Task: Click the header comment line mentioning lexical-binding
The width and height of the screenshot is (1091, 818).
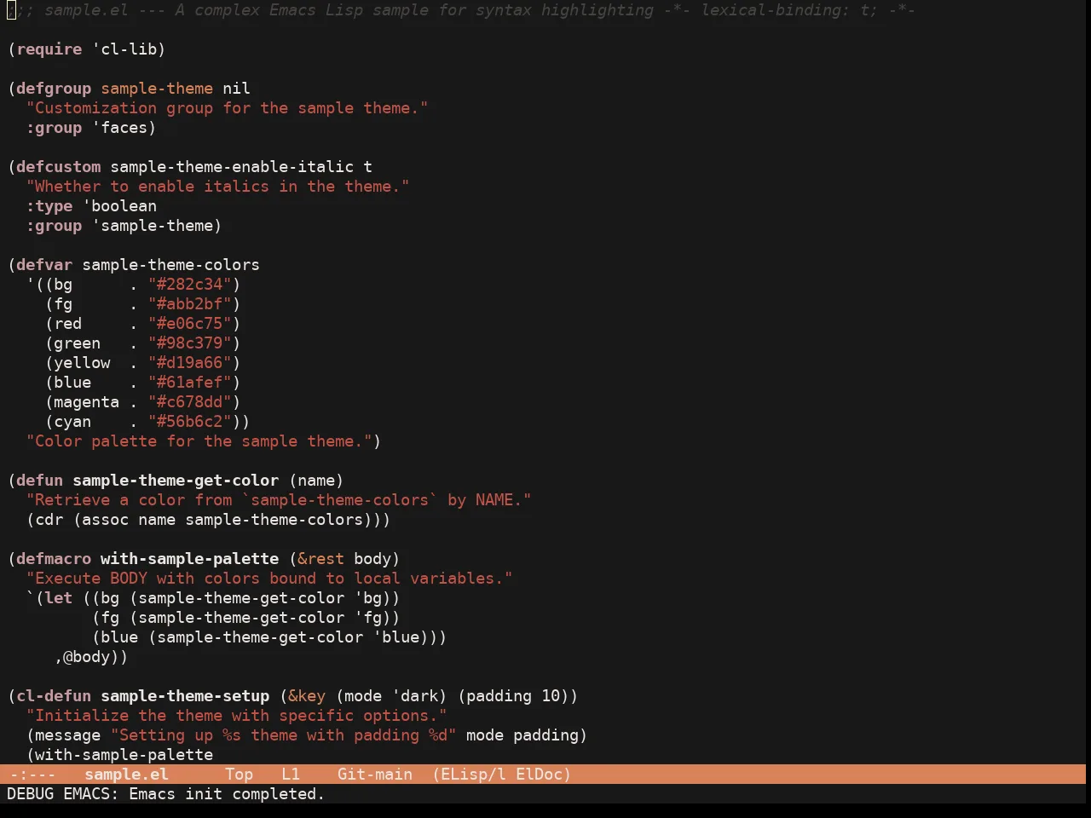Action: pyautogui.click(x=461, y=10)
